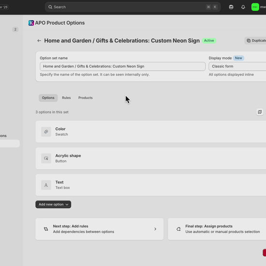Click the sidebar badge showing 2

tap(15, 30)
